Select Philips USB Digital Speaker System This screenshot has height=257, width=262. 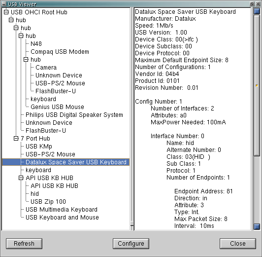pyautogui.click(x=74, y=115)
